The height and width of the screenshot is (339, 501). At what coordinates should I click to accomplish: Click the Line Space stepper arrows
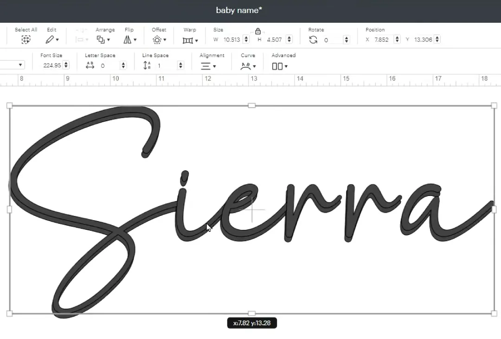[181, 65]
